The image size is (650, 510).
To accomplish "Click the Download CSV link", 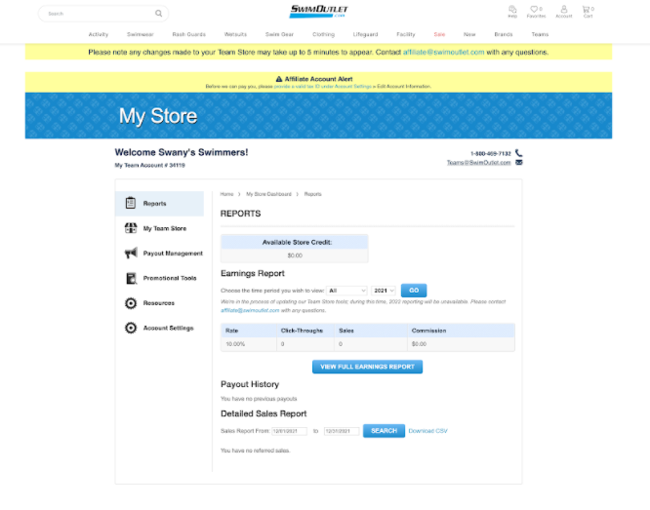I will point(427,431).
